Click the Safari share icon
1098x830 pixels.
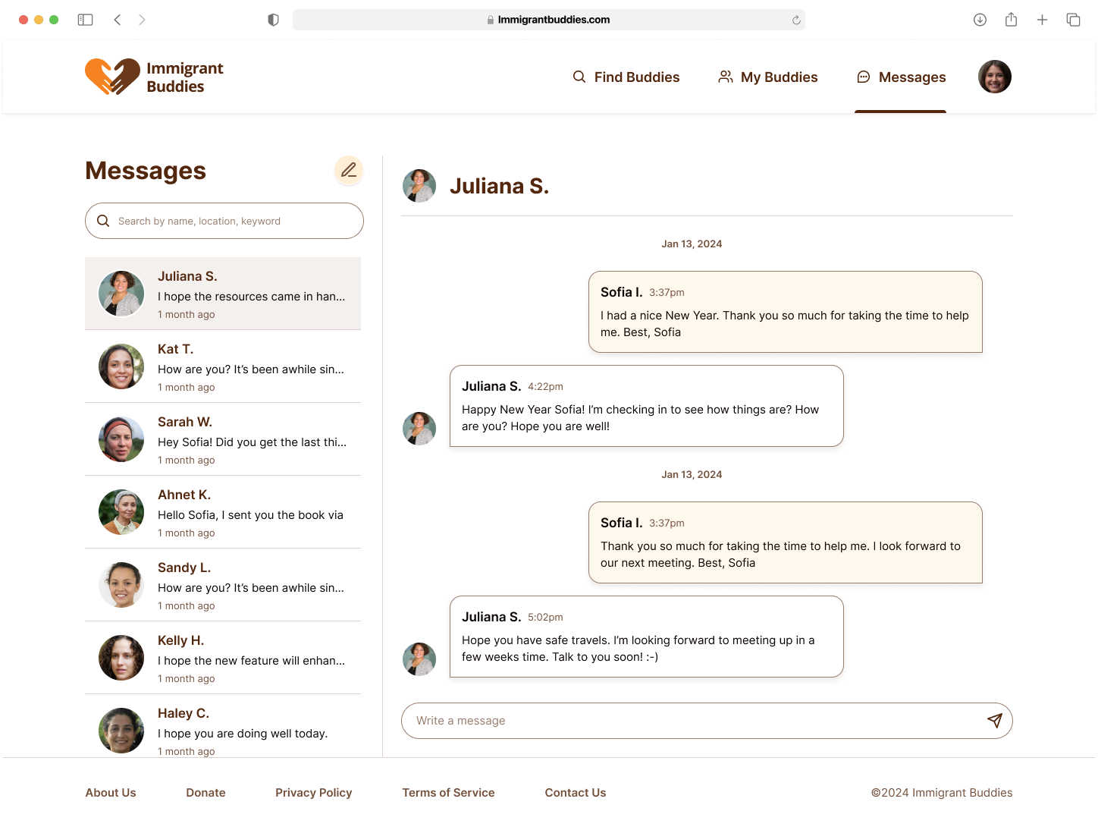[1011, 20]
